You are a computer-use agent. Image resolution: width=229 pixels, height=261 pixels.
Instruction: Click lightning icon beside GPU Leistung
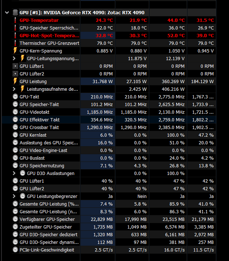click(15, 81)
